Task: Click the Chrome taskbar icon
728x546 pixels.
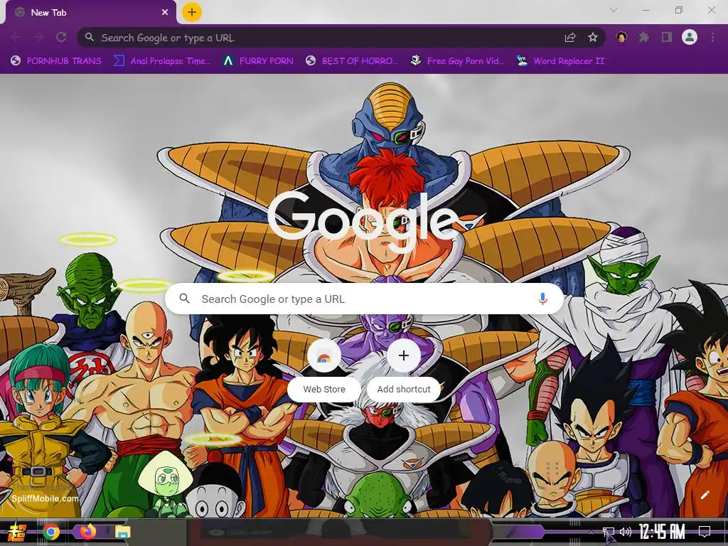Action: coord(51,532)
